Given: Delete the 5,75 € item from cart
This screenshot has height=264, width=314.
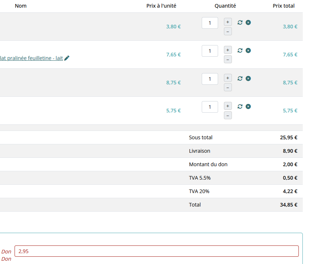Looking at the screenshot, I should point(248,107).
